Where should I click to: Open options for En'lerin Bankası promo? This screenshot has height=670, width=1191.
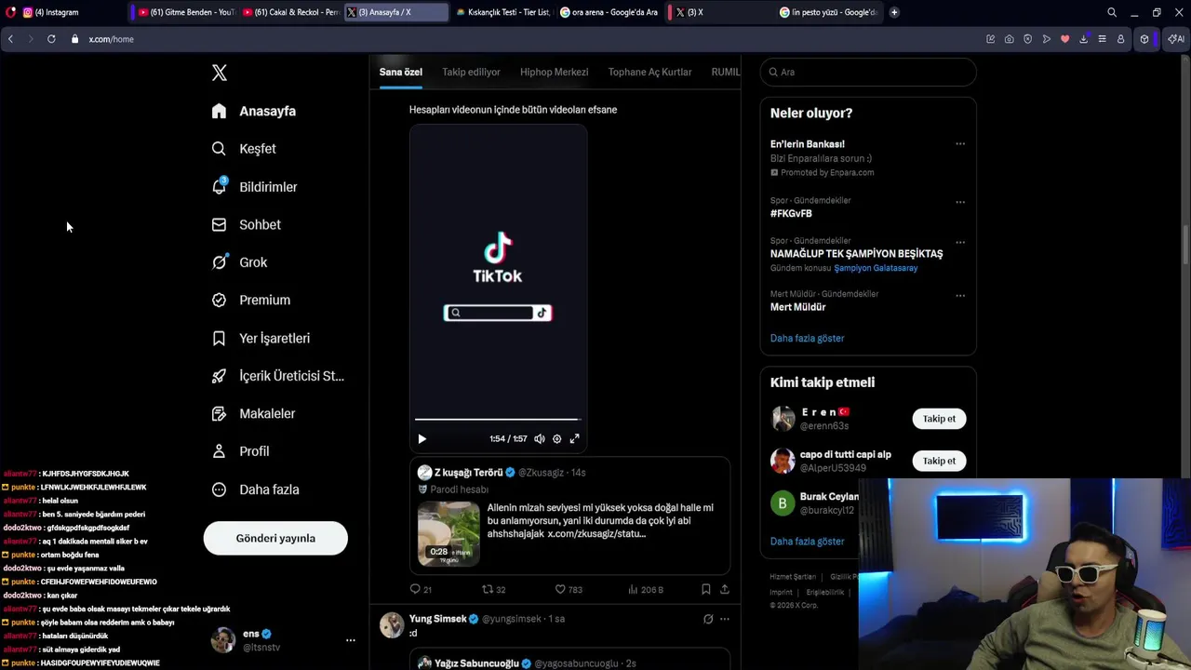coord(960,144)
